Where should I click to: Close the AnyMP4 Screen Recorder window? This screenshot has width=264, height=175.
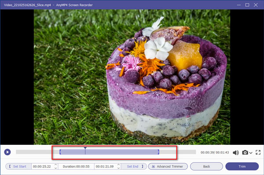(x=256, y=5)
